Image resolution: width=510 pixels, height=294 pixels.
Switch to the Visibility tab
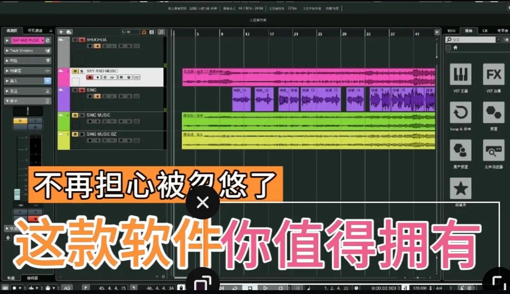click(x=35, y=30)
